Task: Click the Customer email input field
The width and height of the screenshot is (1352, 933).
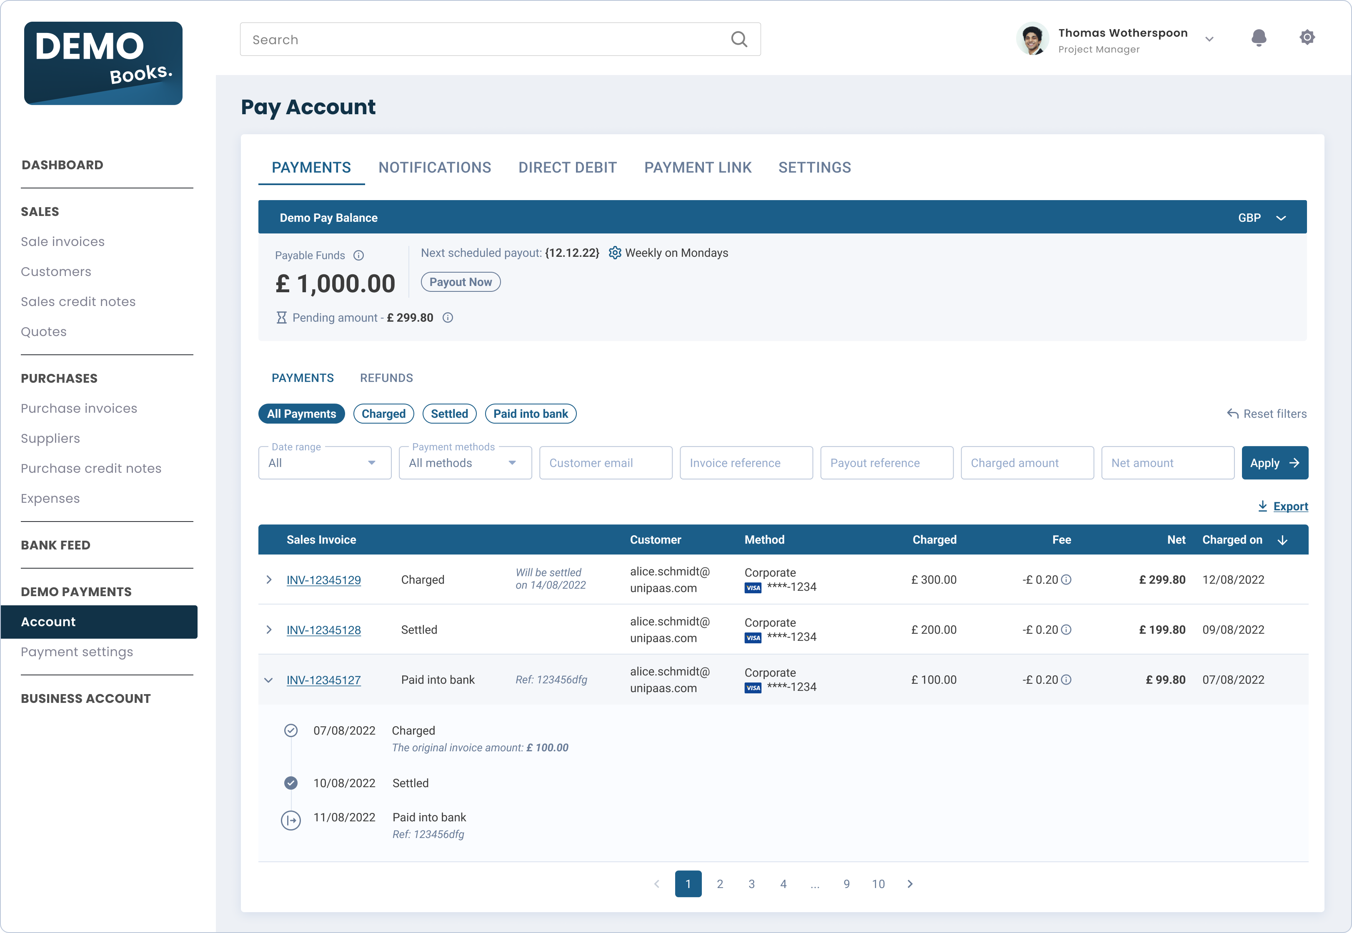Action: [605, 463]
